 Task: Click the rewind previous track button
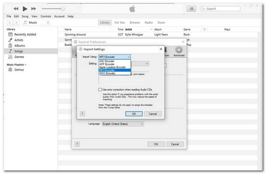tap(16, 9)
